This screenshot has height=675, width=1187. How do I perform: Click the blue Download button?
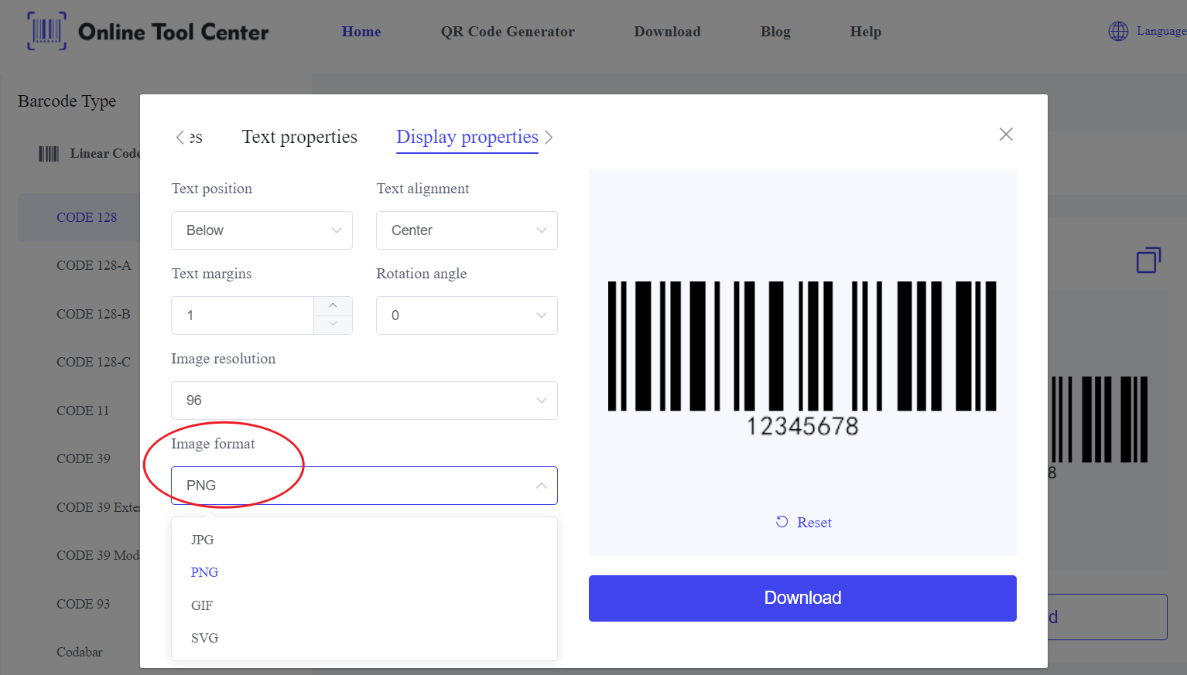click(x=802, y=598)
